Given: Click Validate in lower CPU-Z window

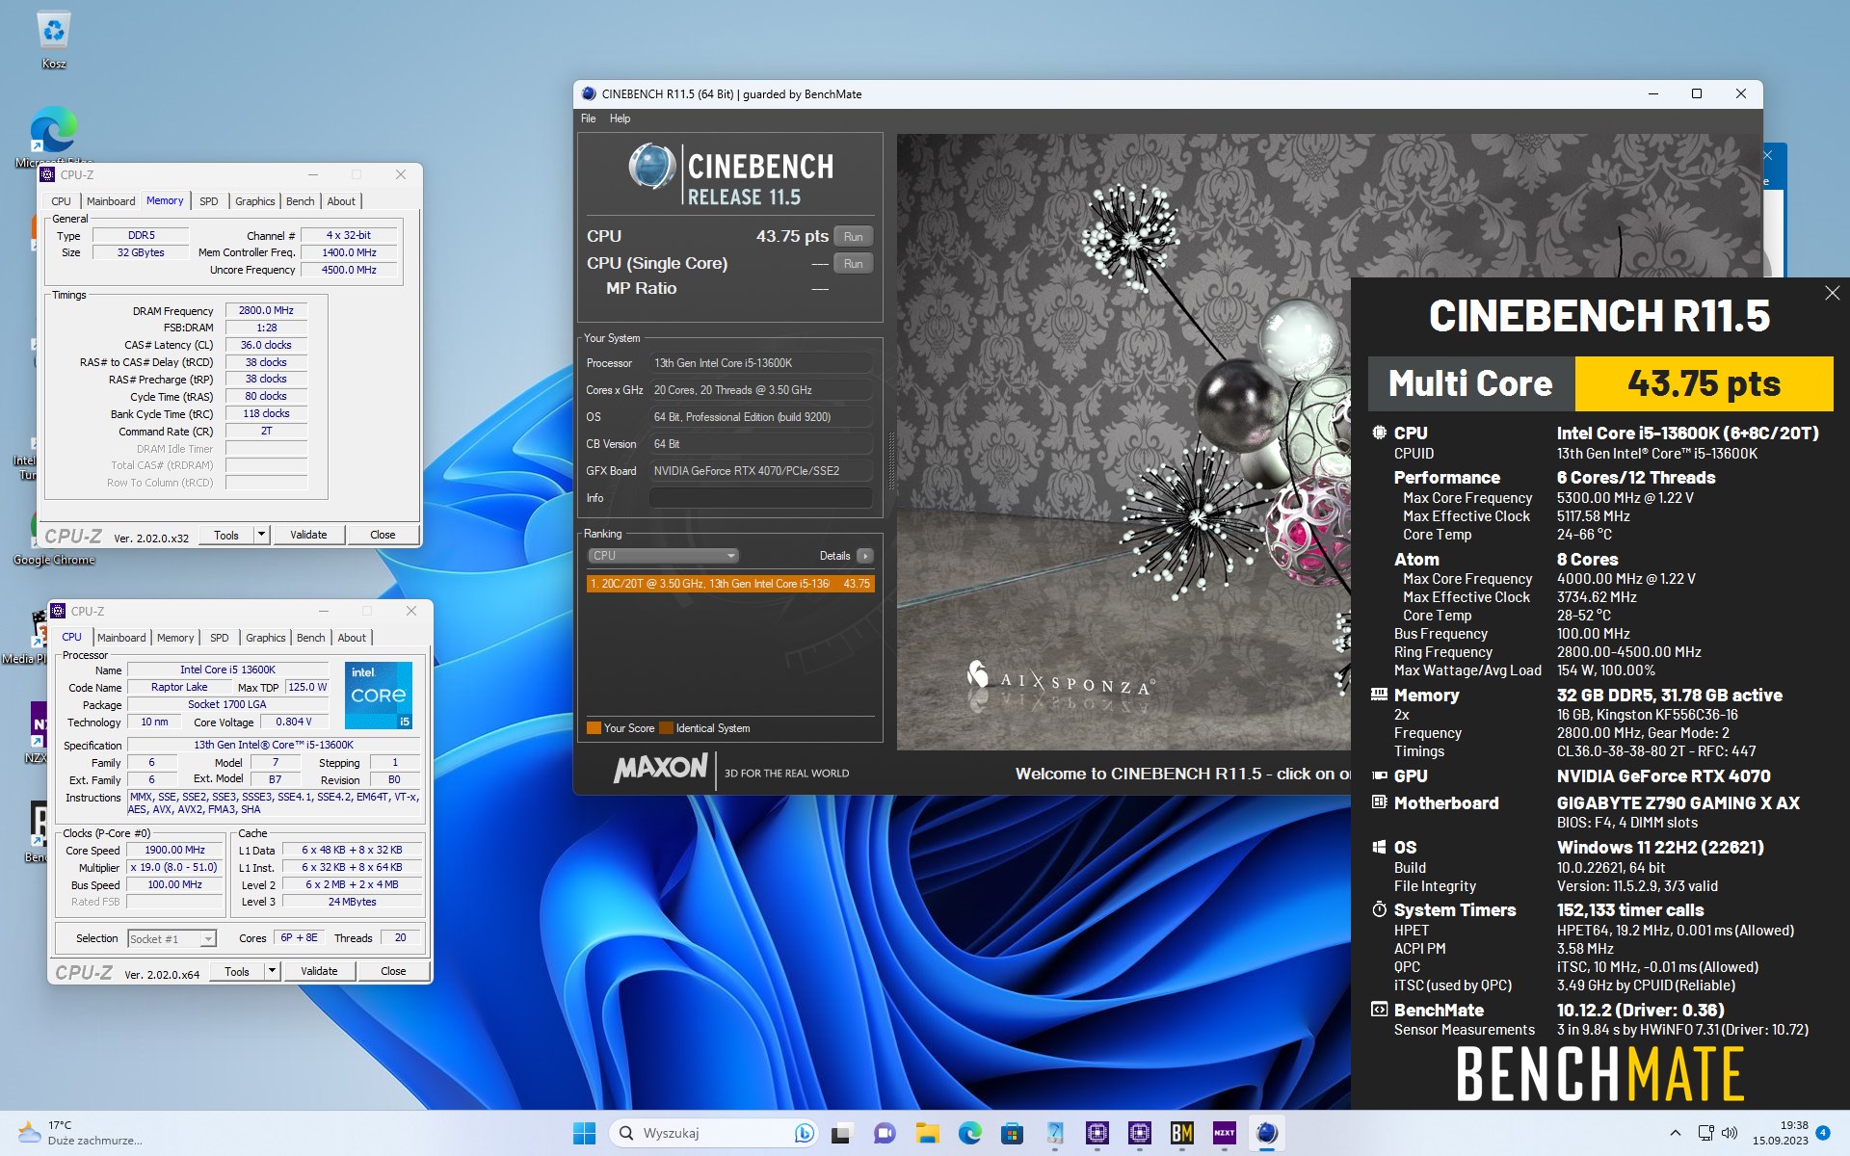Looking at the screenshot, I should [x=319, y=971].
